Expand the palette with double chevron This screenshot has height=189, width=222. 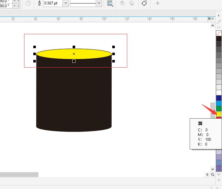(x=219, y=180)
